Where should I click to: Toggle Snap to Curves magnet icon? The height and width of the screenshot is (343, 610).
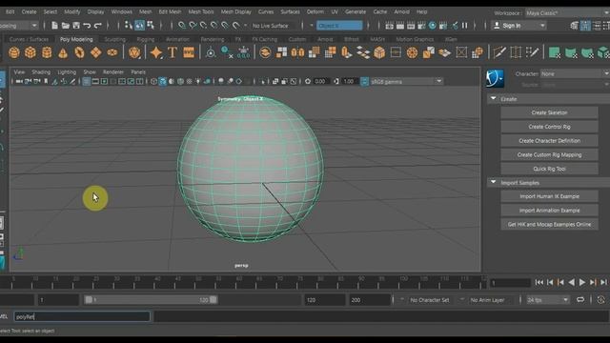point(193,26)
